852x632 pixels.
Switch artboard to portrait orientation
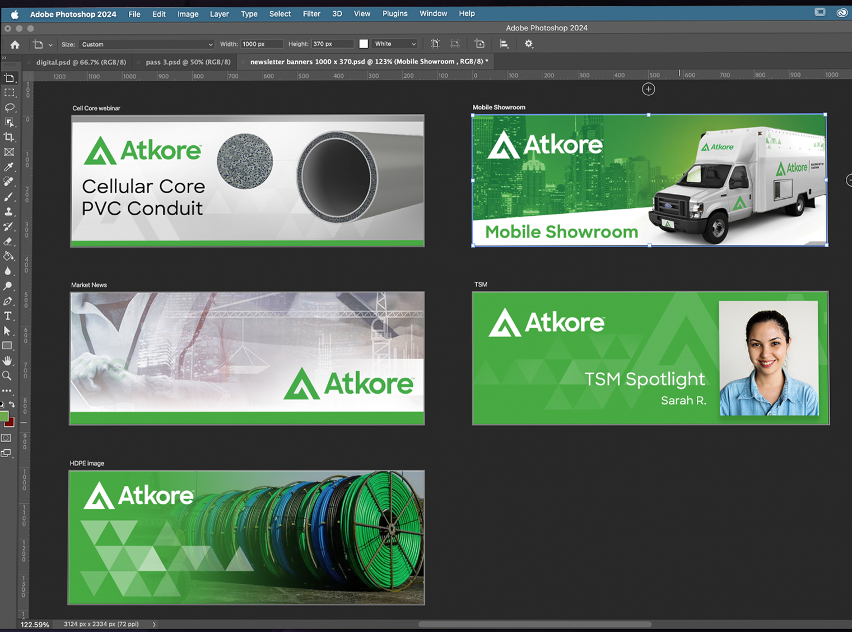click(435, 44)
